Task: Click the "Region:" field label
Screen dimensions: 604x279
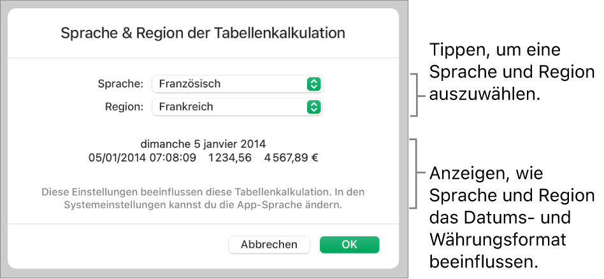Action: click(124, 107)
